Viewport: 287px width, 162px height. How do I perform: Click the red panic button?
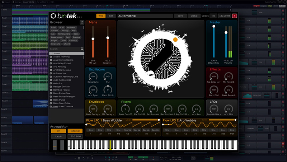click(235, 16)
